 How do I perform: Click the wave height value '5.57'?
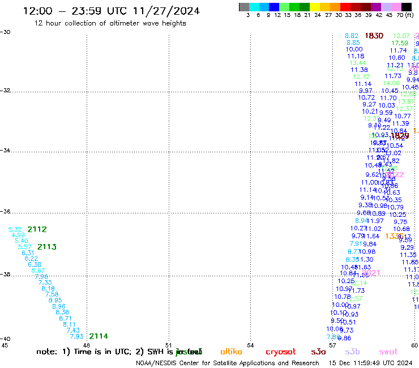[24, 247]
